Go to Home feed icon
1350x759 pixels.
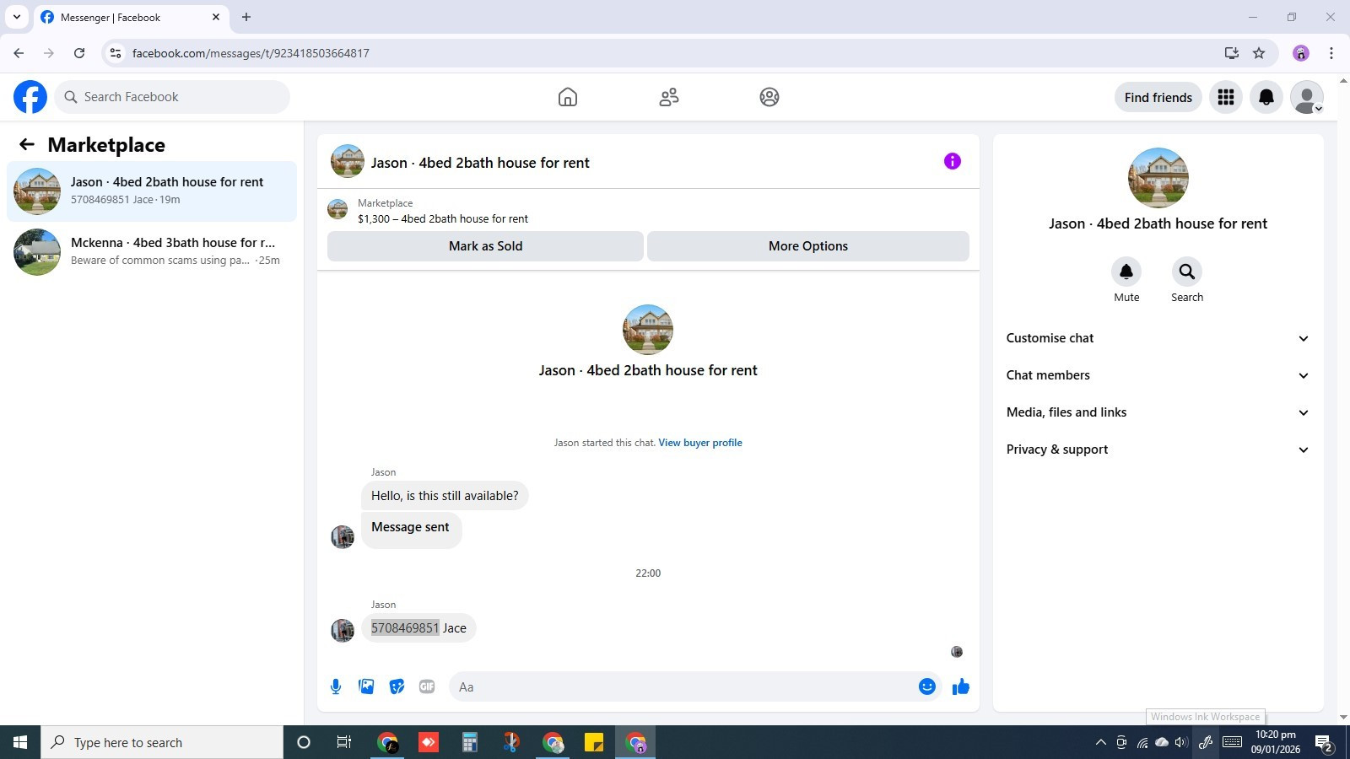(568, 97)
